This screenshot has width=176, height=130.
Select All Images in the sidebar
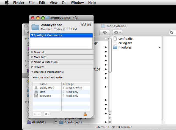pos(39,122)
